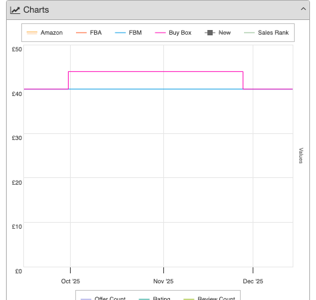This screenshot has height=300, width=316.
Task: Click the £20 axis label
Action: click(17, 183)
